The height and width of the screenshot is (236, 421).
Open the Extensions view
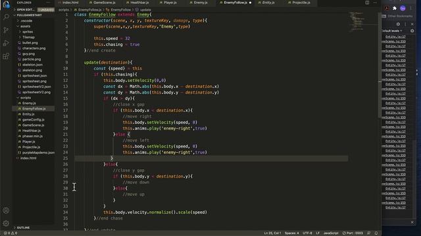click(6, 56)
